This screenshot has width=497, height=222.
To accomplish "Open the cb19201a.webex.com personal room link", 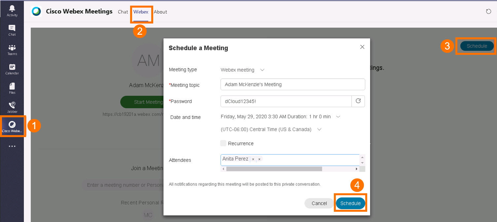I will point(133,114).
